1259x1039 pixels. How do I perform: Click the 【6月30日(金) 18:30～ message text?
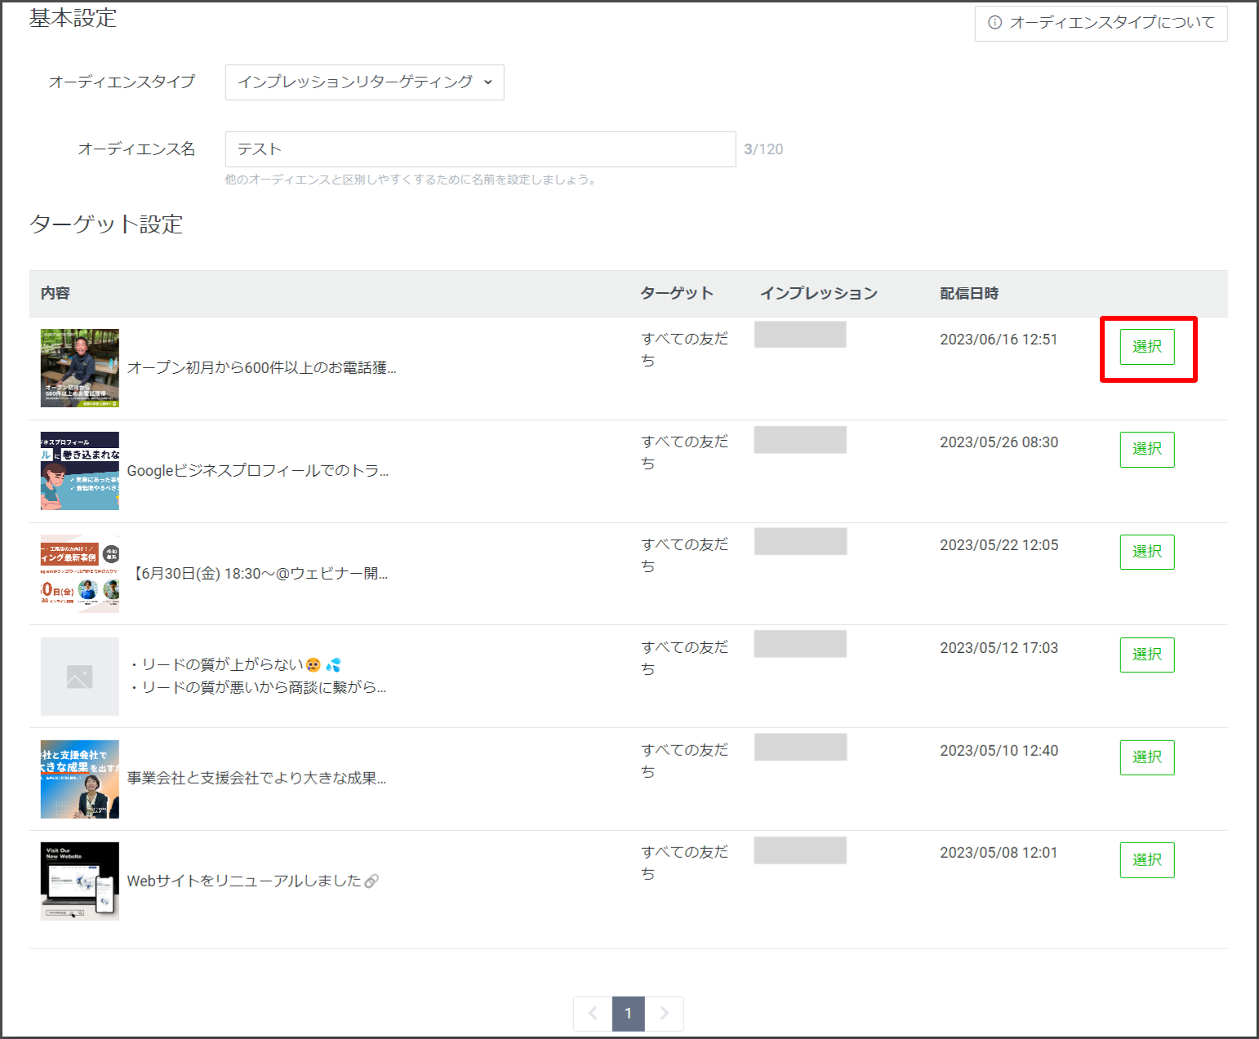point(260,574)
